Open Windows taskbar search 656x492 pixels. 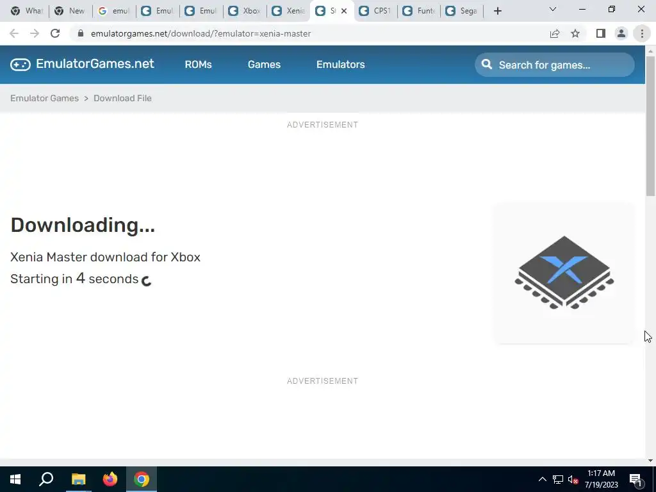tap(46, 479)
